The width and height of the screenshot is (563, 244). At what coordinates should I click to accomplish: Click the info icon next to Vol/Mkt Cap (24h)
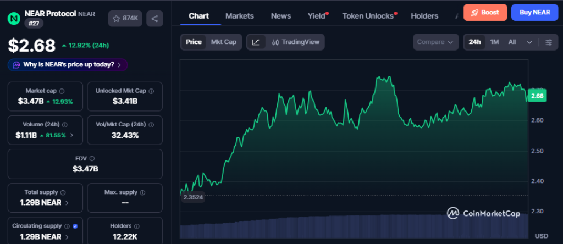coord(151,125)
